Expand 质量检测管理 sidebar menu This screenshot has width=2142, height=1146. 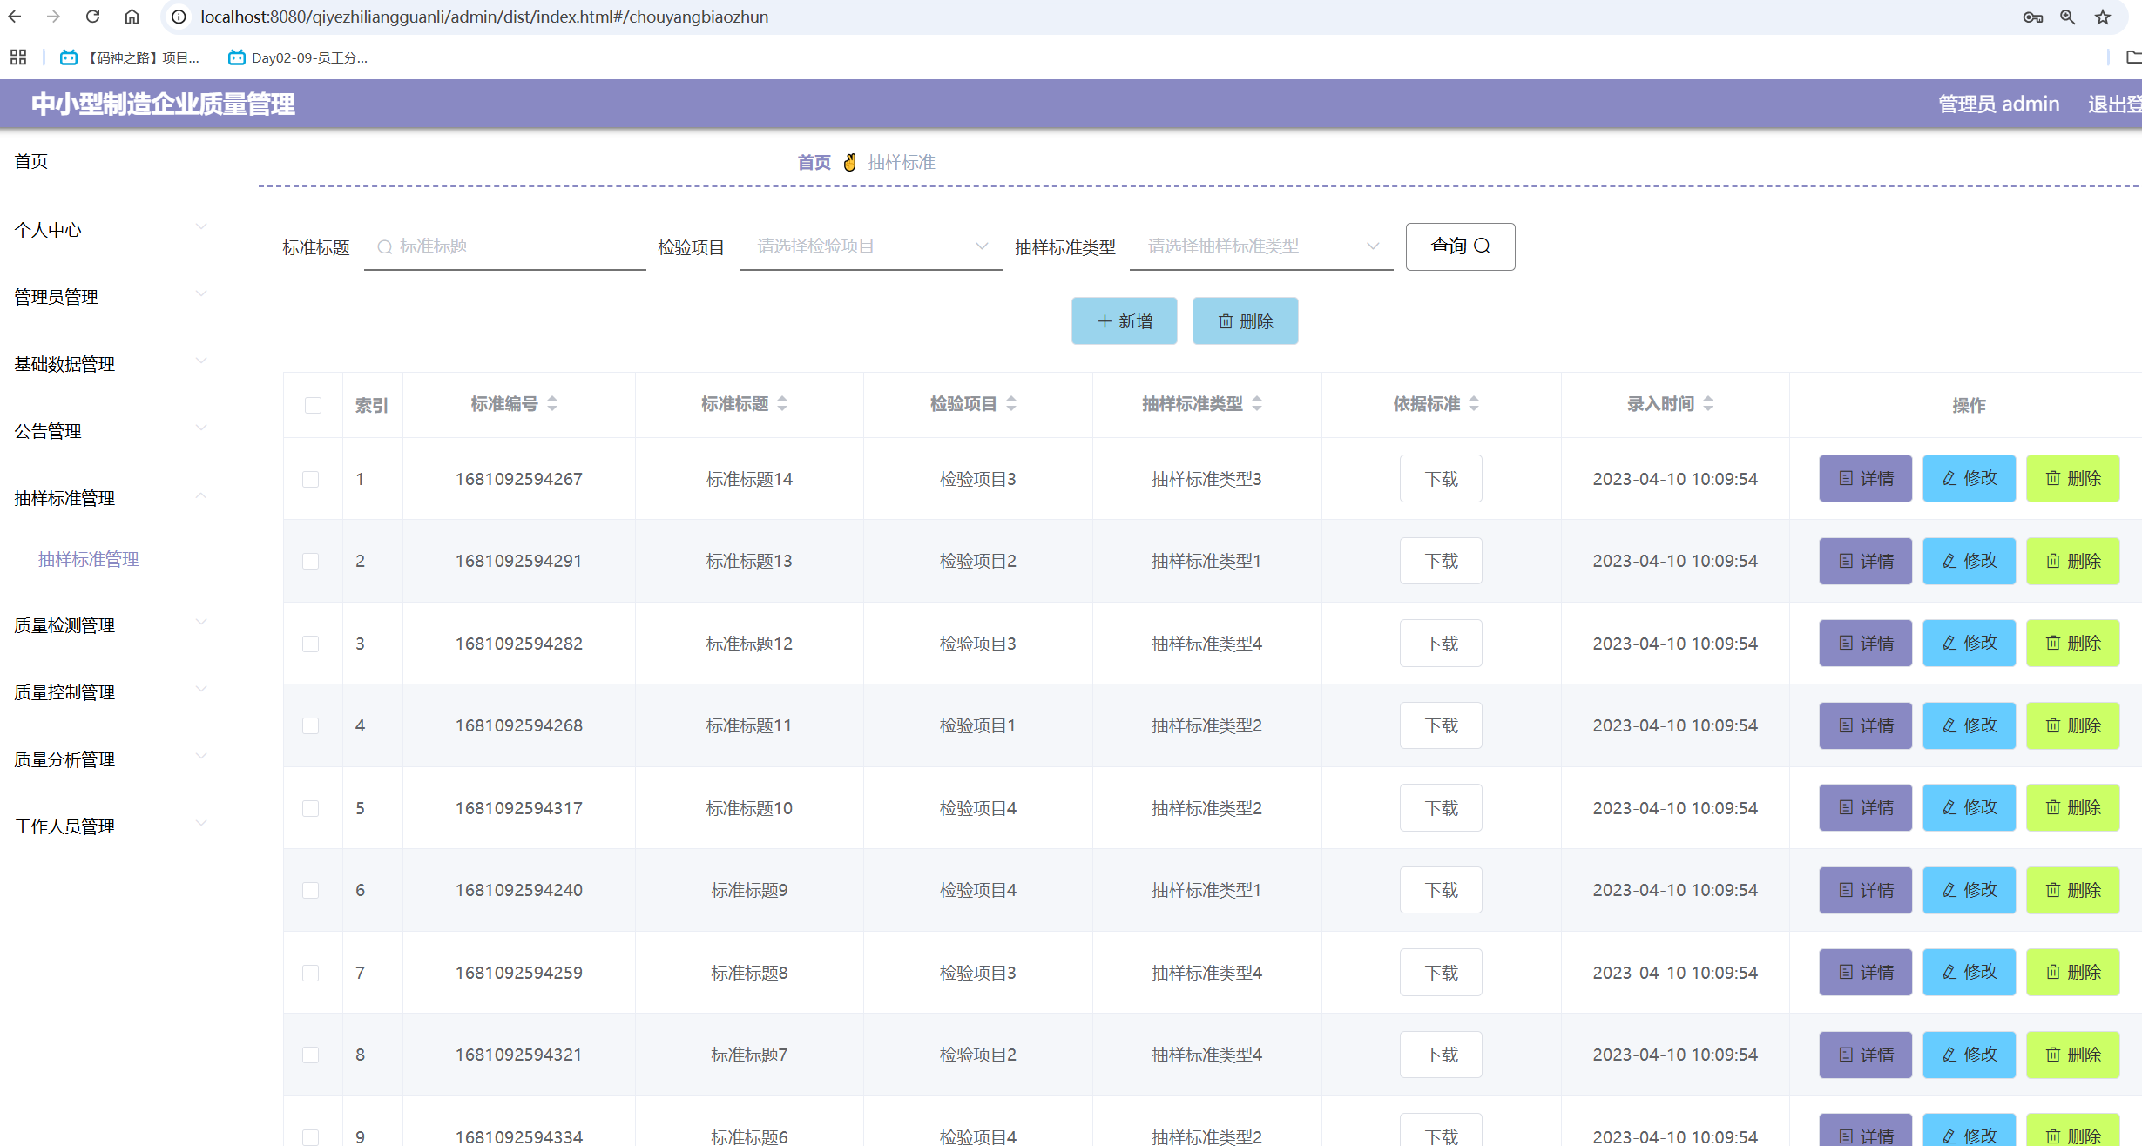(x=110, y=624)
